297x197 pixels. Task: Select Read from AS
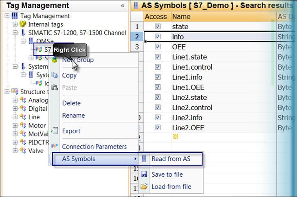point(171,159)
